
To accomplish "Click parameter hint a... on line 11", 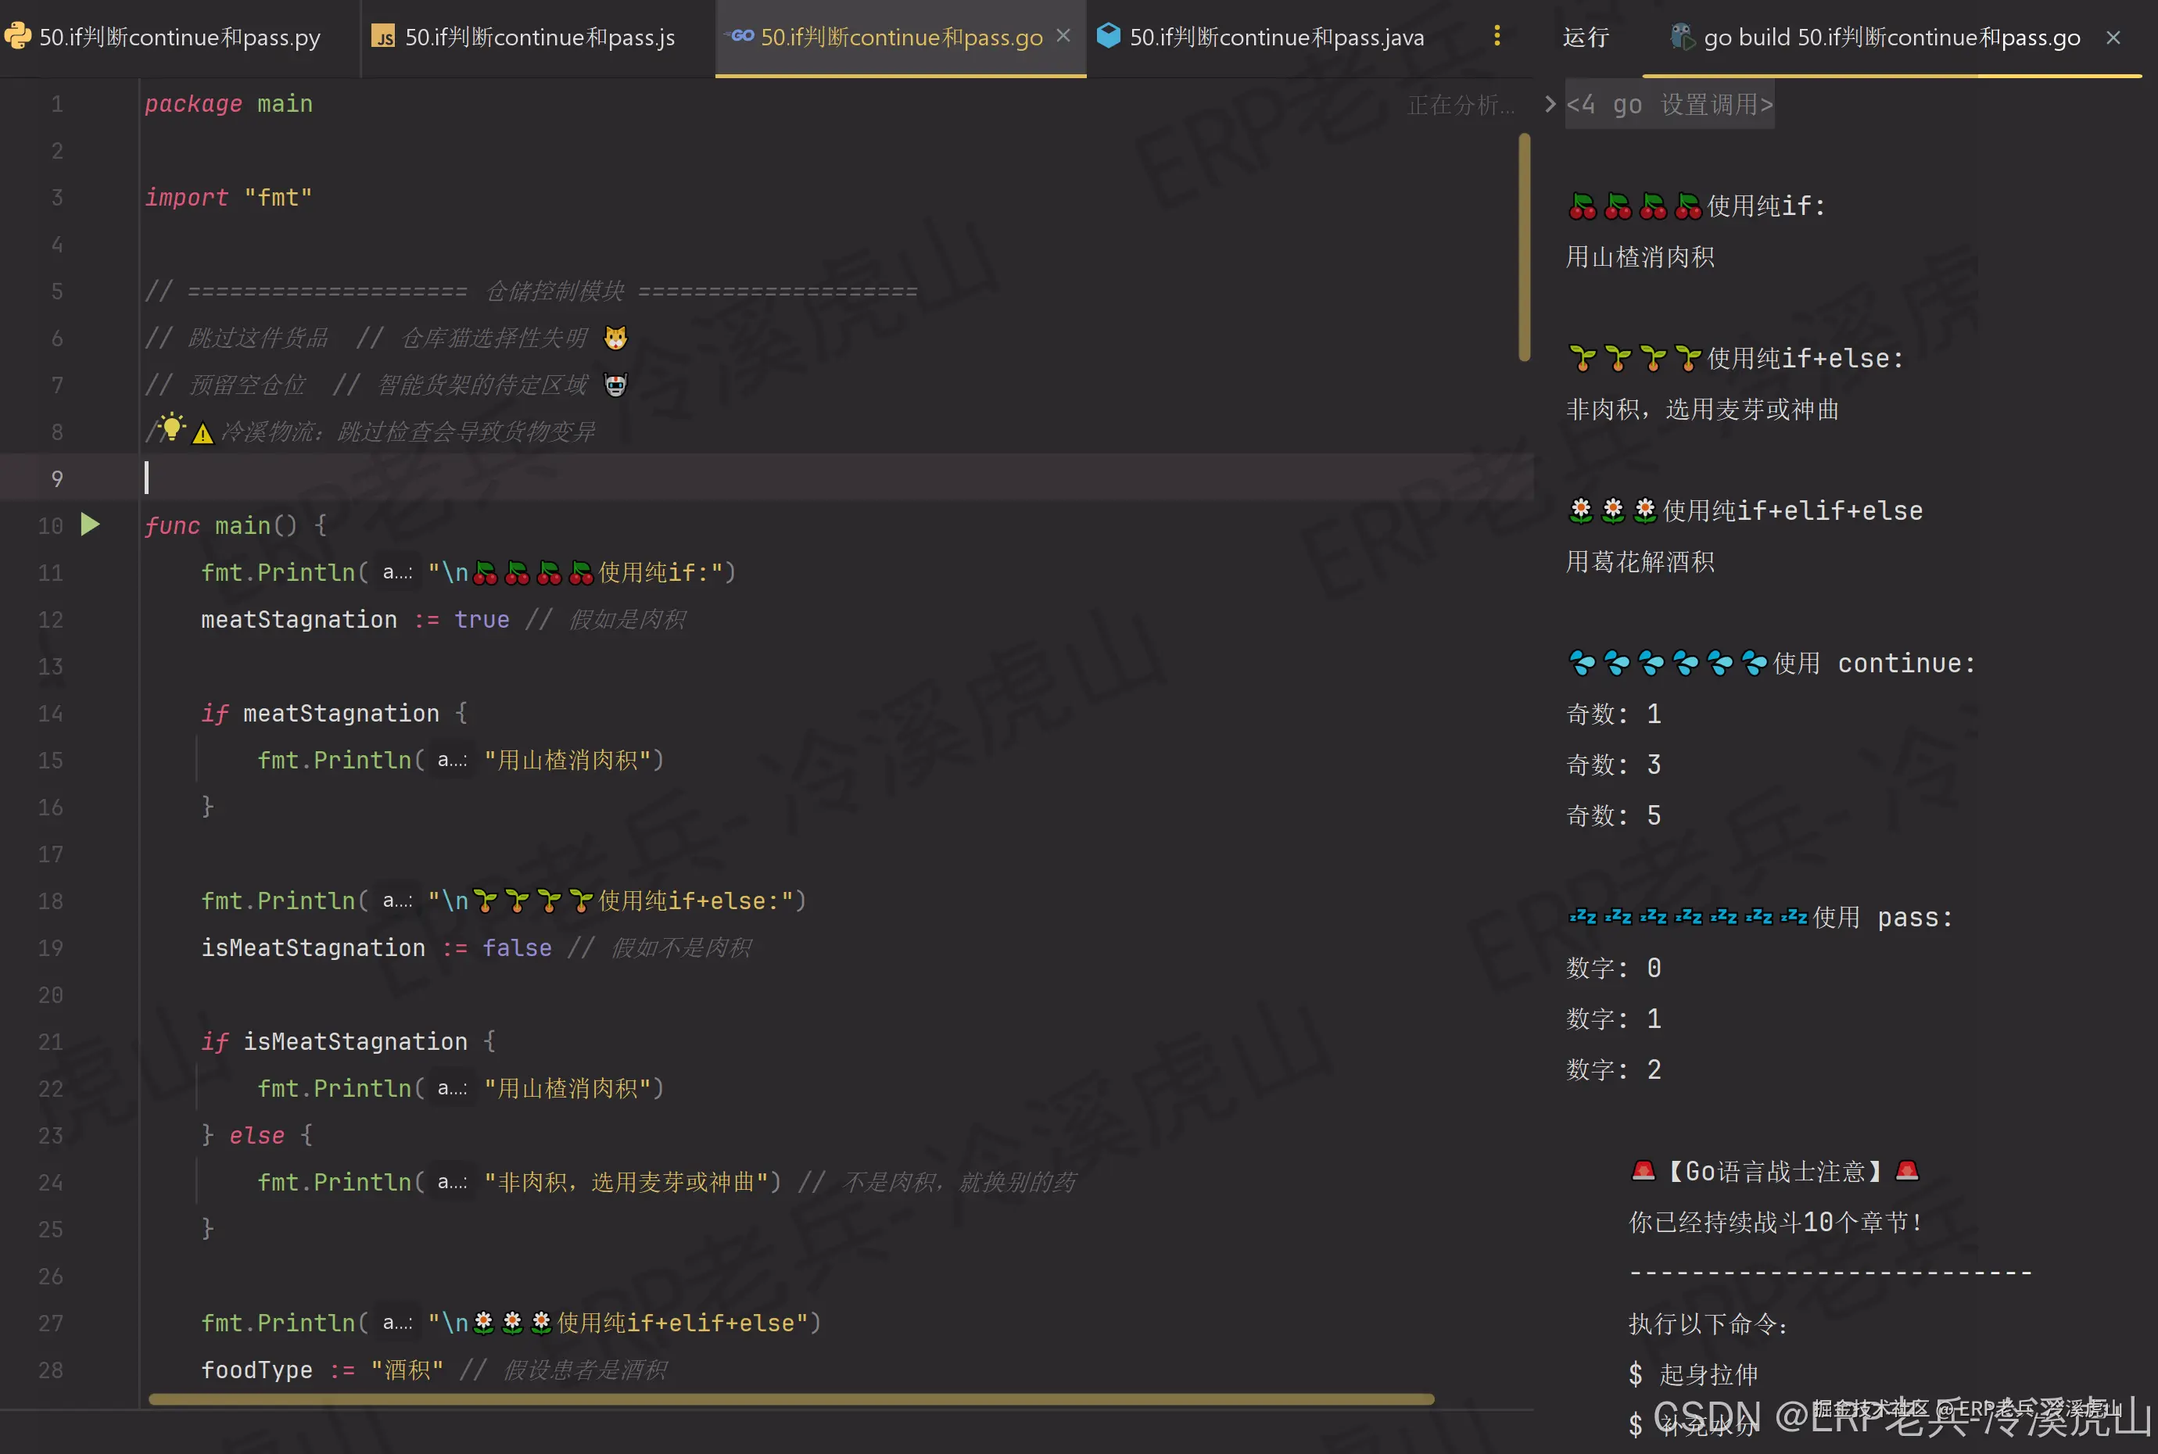I will click(x=398, y=573).
